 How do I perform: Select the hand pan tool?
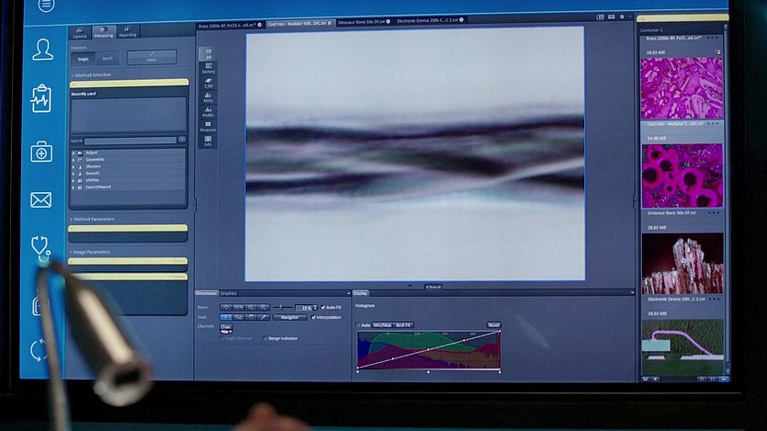pos(251,317)
